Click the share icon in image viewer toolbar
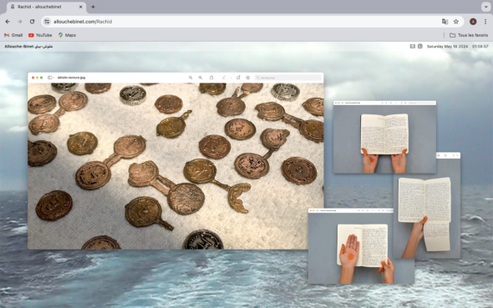The image size is (493, 308). point(211,78)
